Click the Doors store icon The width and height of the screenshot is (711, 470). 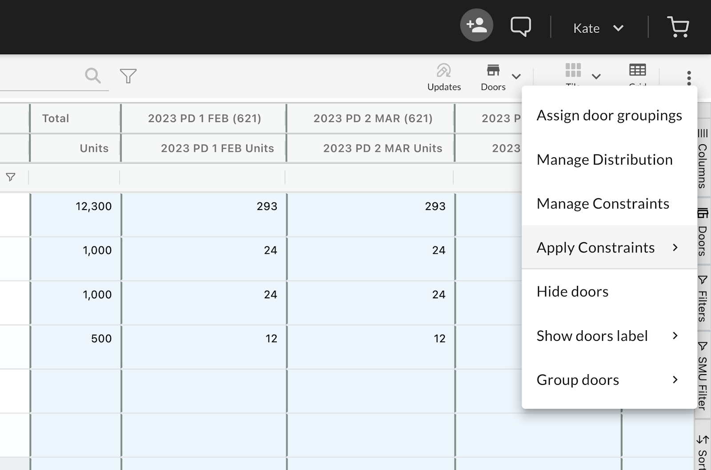coord(493,71)
